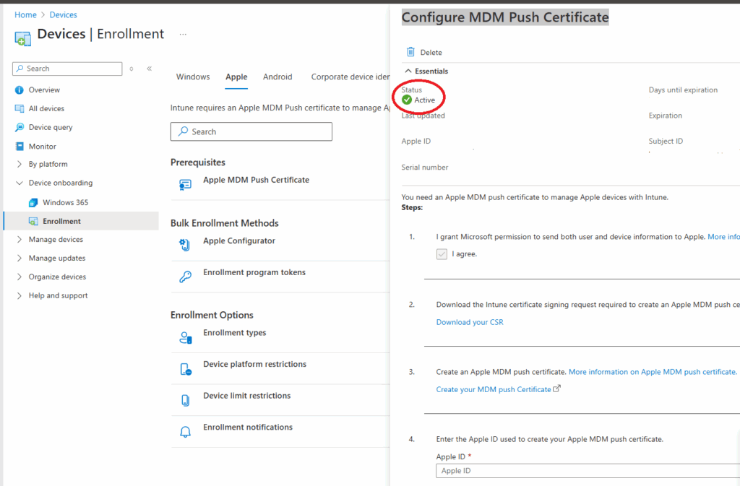Screen dimensions: 740x486
Task: Click the Enrollment notifications bell icon
Action: (186, 432)
